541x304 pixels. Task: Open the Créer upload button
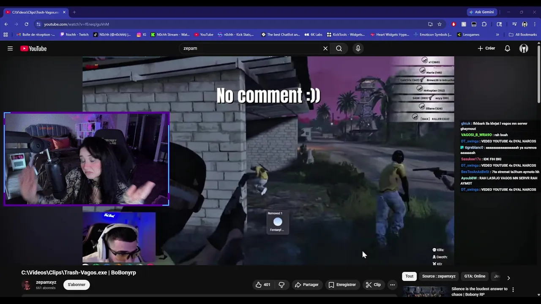[486, 49]
